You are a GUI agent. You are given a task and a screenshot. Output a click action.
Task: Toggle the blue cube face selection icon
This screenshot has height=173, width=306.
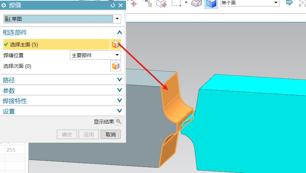click(211, 4)
